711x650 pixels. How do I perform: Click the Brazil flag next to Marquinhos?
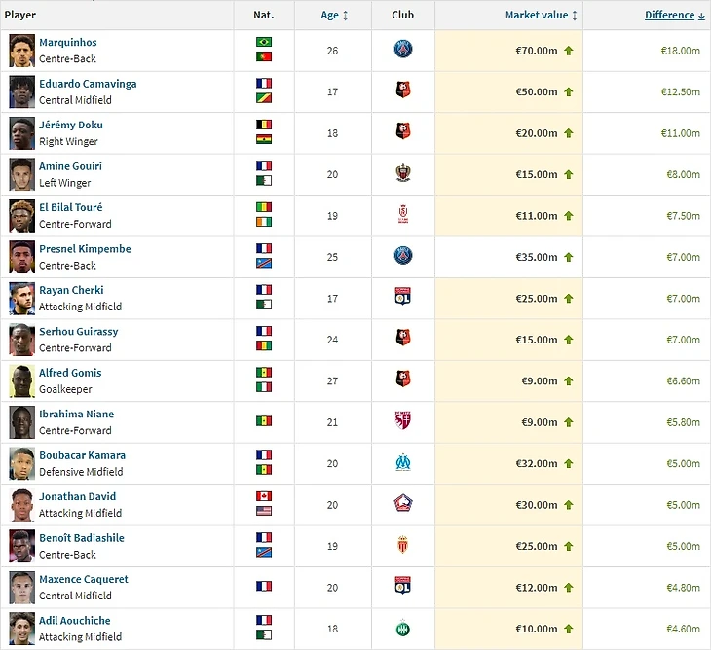point(263,43)
